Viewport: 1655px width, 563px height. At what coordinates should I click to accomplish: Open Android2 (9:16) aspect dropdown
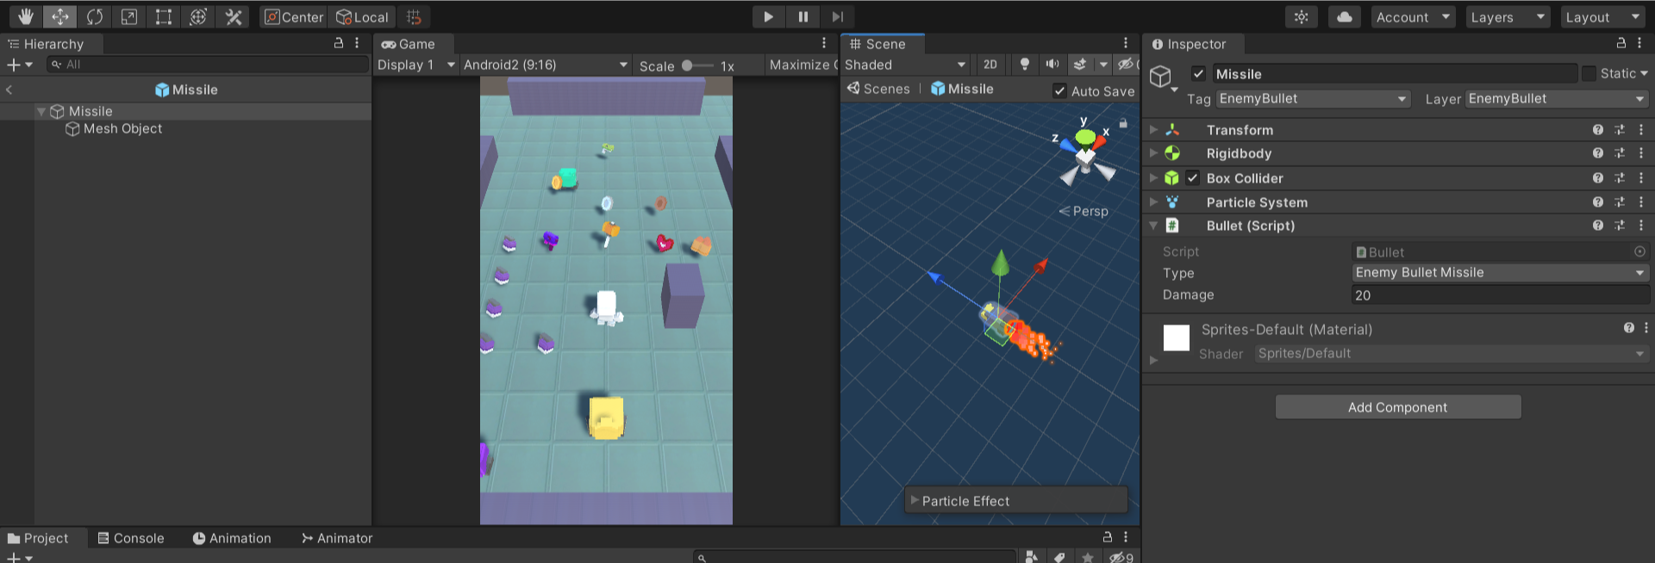546,65
